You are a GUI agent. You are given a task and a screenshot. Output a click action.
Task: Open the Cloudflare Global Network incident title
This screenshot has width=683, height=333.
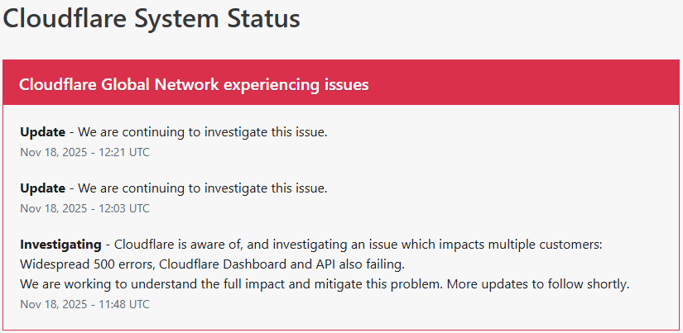click(193, 85)
